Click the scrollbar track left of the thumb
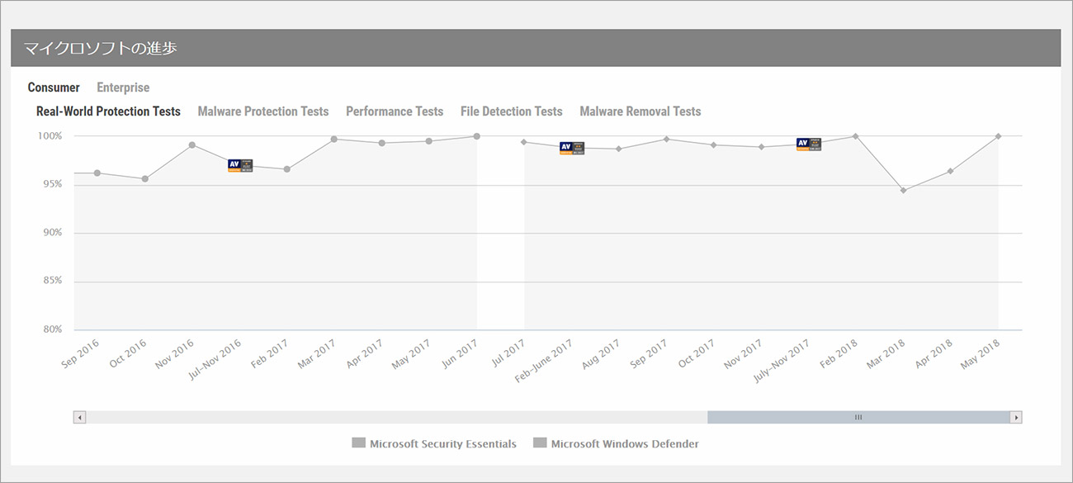The image size is (1073, 483). click(396, 417)
